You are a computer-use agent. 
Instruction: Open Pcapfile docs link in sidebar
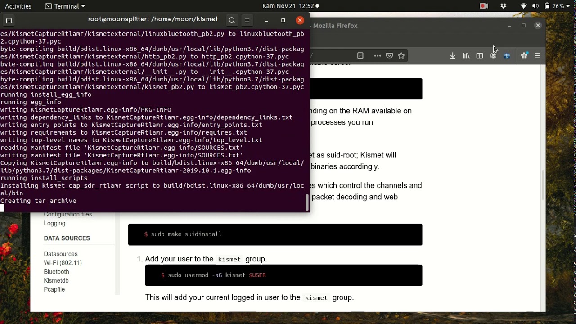[x=54, y=289]
